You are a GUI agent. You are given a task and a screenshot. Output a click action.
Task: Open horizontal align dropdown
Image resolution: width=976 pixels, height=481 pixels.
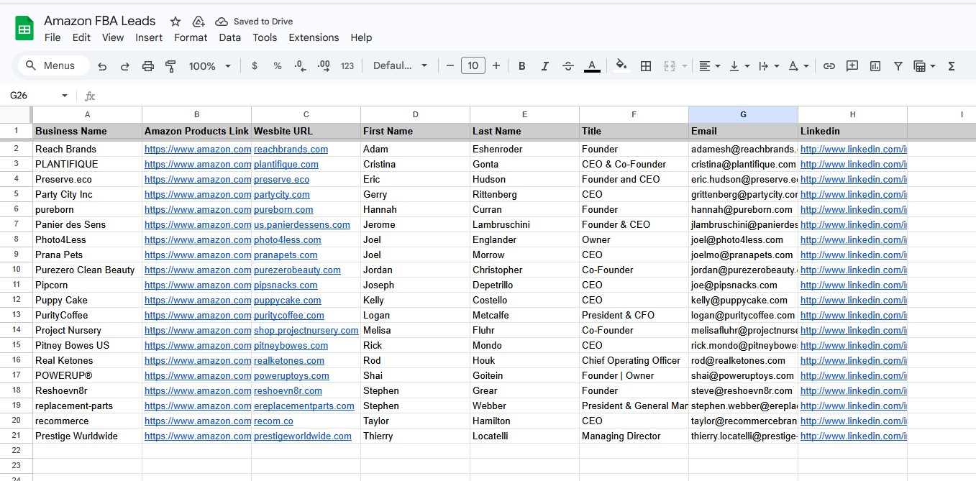[710, 66]
